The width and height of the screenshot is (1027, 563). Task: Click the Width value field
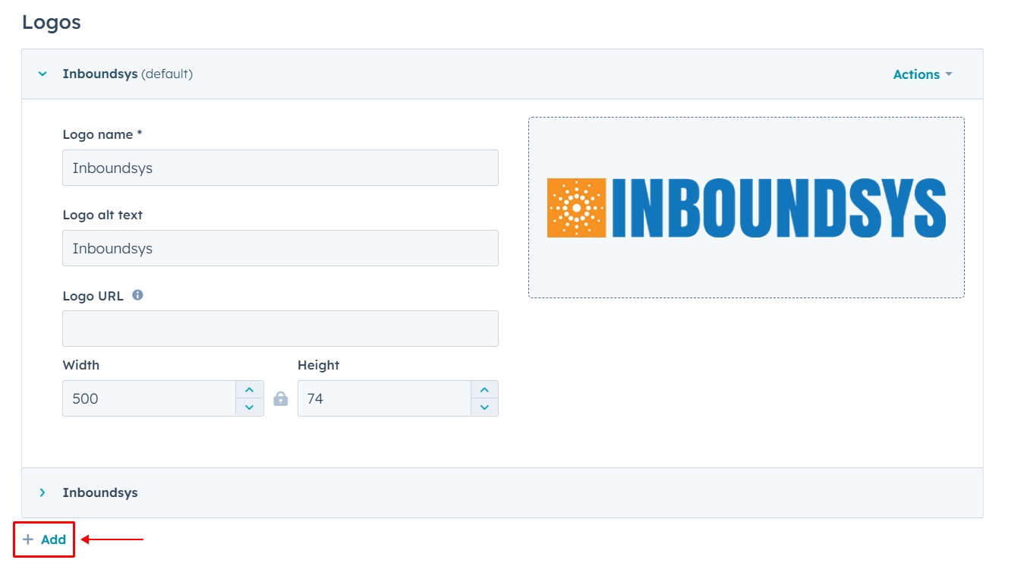[x=150, y=398]
